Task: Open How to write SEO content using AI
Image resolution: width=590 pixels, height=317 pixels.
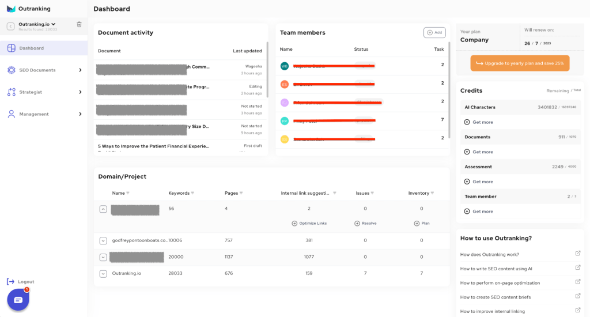Action: click(x=496, y=269)
